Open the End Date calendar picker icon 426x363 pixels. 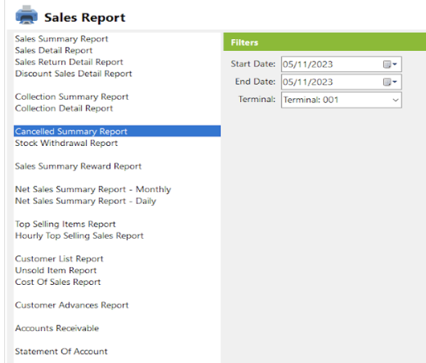coord(390,82)
